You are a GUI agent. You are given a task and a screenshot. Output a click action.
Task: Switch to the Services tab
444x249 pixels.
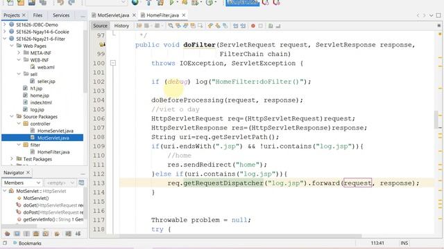pos(61,15)
